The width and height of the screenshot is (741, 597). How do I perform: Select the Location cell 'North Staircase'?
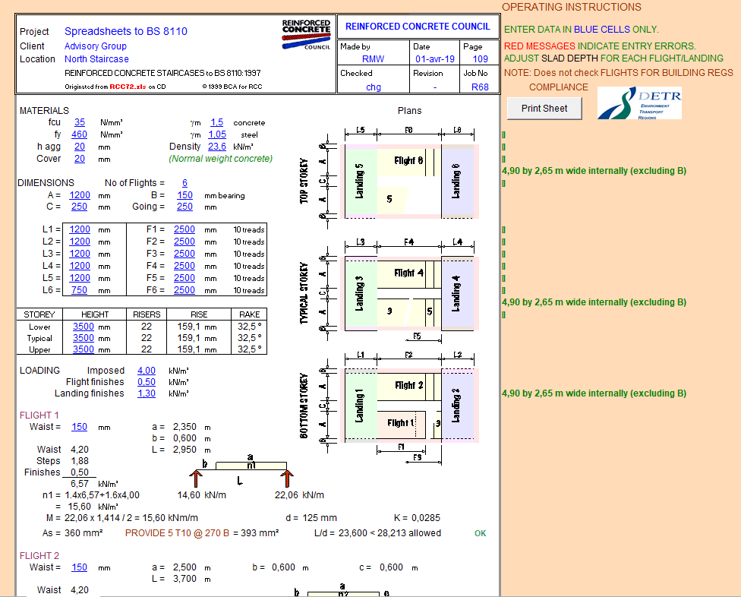(x=96, y=59)
